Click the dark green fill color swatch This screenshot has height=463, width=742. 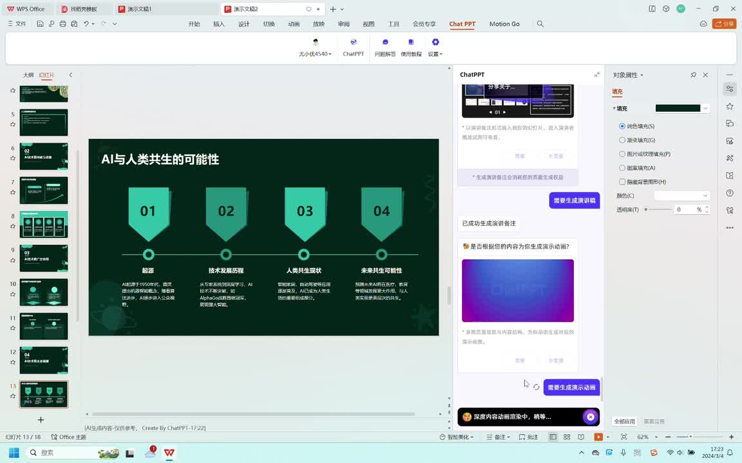click(x=678, y=108)
